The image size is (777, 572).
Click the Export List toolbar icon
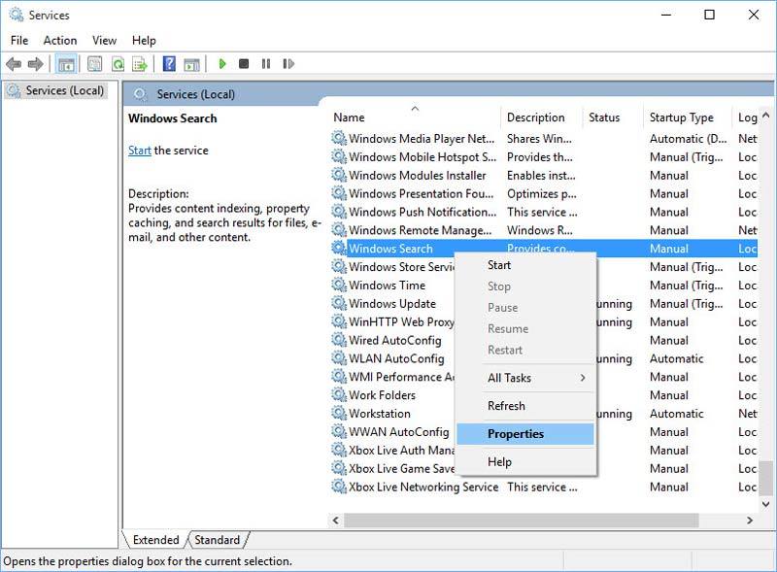(139, 64)
